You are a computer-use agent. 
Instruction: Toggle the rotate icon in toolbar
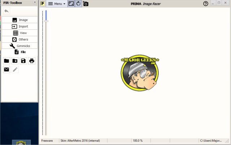(78, 4)
